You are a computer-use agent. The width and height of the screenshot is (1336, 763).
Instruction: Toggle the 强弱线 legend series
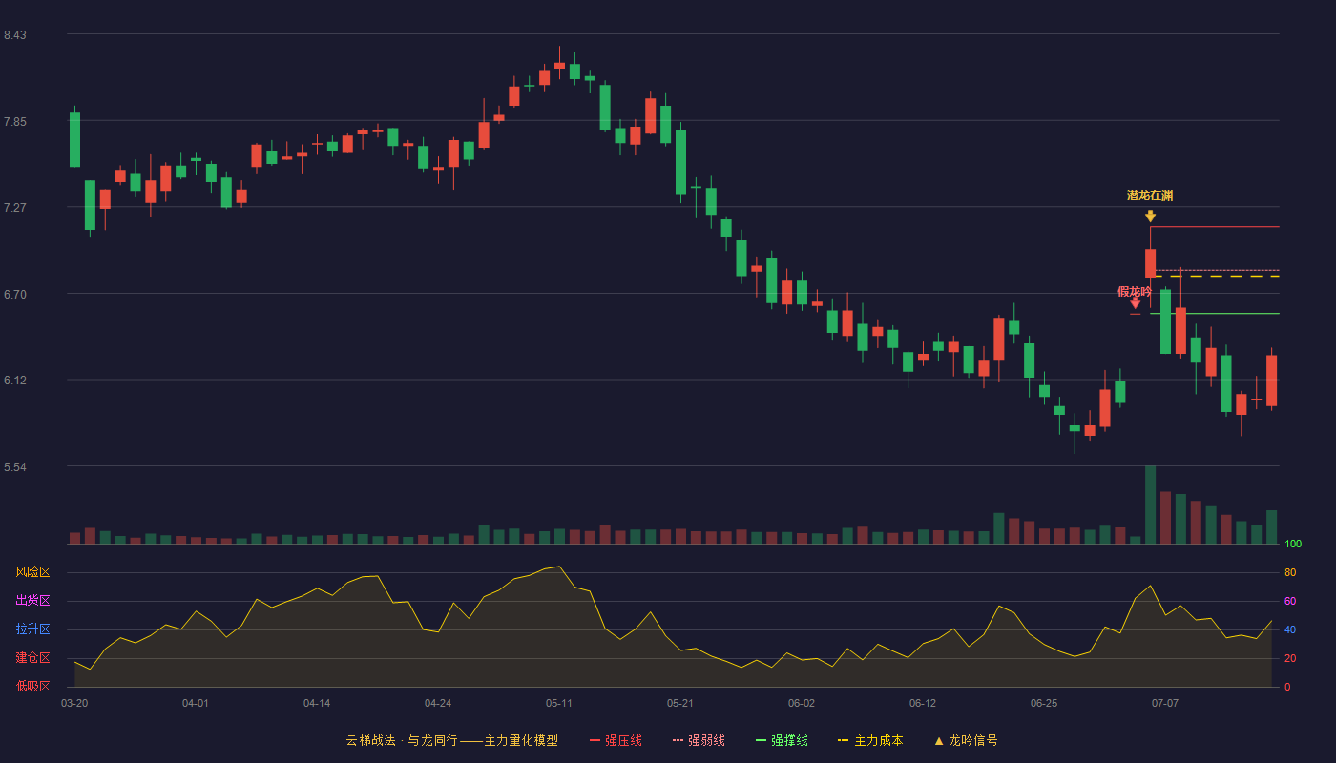699,740
